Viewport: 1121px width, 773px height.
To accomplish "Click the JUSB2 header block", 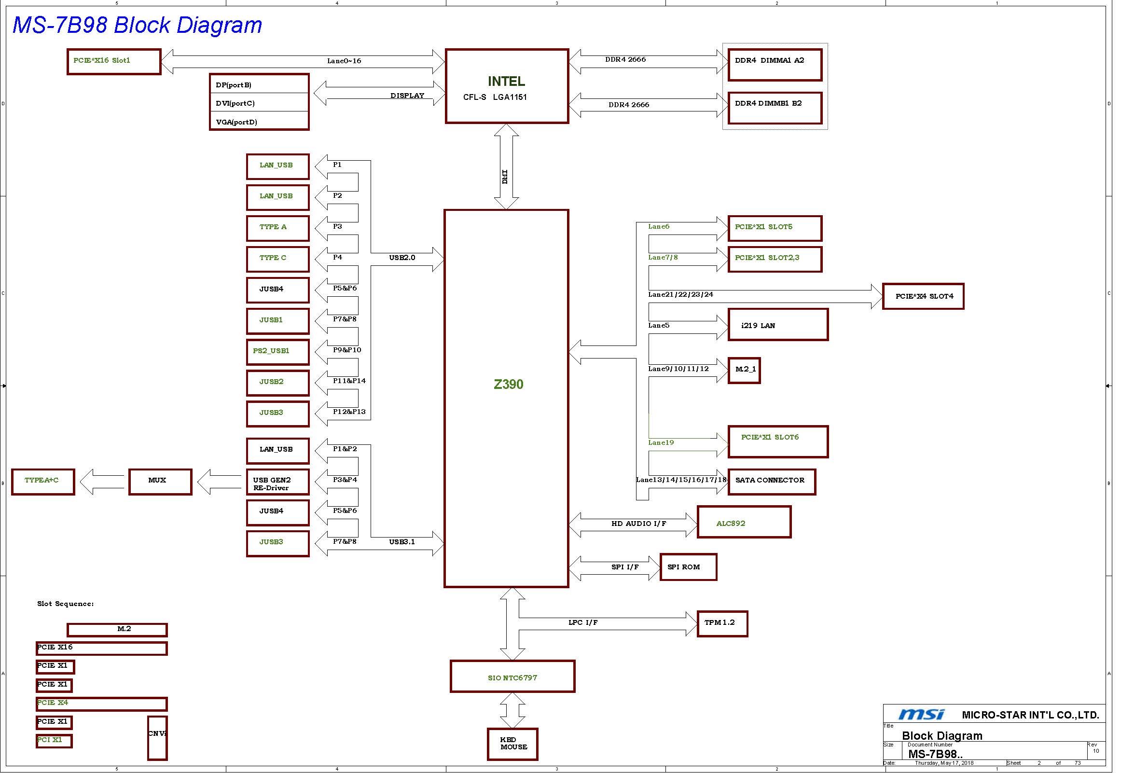I will 278,384.
